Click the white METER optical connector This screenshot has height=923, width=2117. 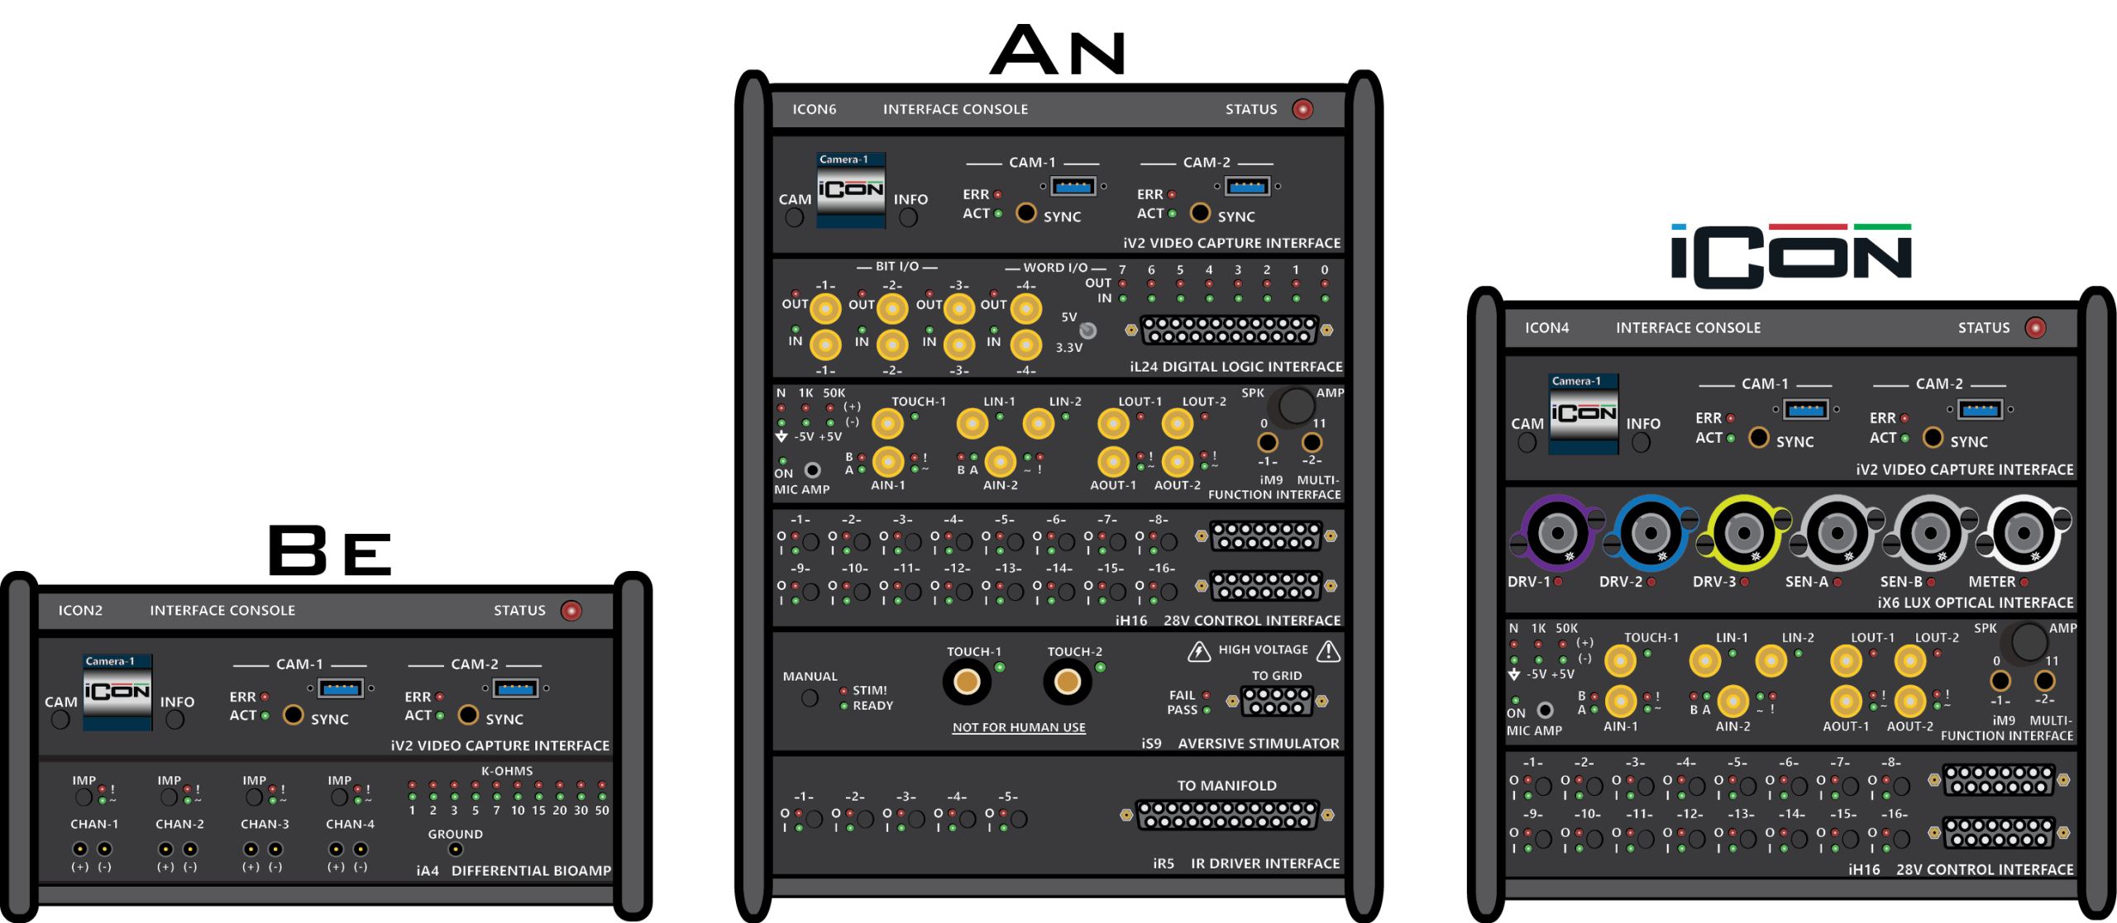click(x=2024, y=534)
